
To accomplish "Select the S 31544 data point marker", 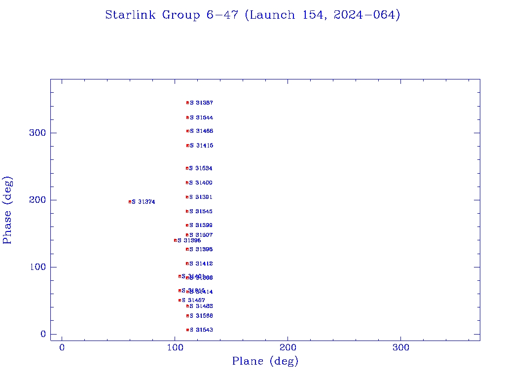I will [x=187, y=117].
